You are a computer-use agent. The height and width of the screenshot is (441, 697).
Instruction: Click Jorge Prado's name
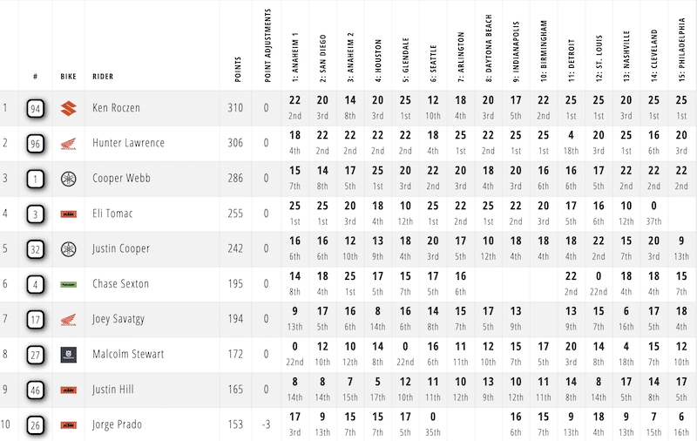[x=118, y=425]
